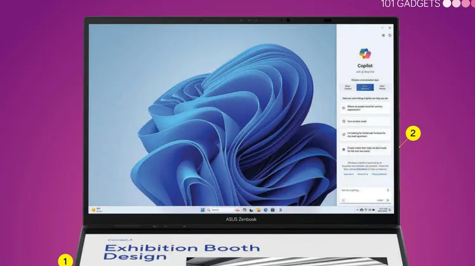The image size is (475, 266).
Task: Open the Wi-Fi network tray icon
Action: [366, 210]
